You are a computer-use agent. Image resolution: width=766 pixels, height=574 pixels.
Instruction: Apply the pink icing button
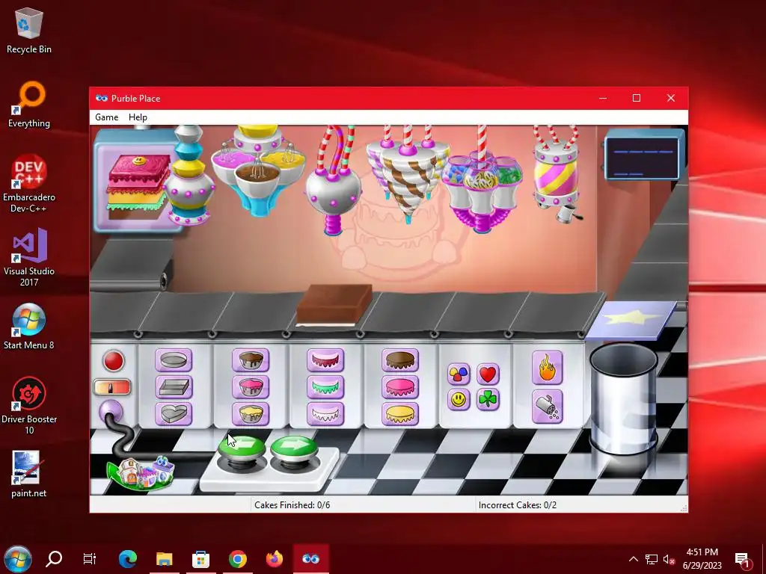pyautogui.click(x=400, y=387)
